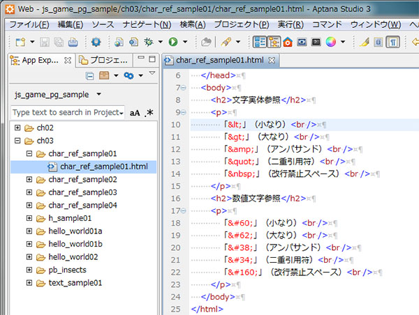Open the 実行(R) menu
This screenshot has width=419, height=315.
(291, 25)
